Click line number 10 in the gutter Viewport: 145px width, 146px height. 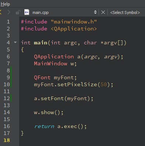[7, 84]
